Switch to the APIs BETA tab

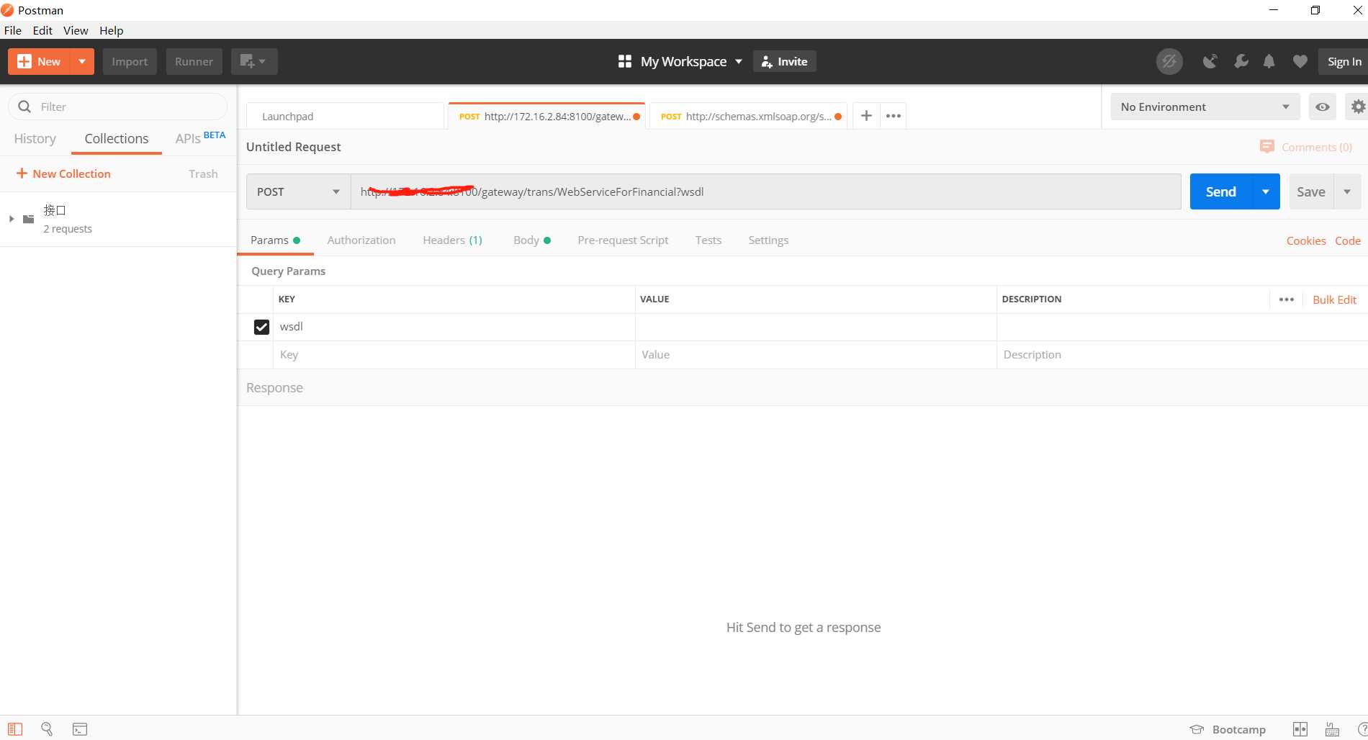[x=200, y=138]
